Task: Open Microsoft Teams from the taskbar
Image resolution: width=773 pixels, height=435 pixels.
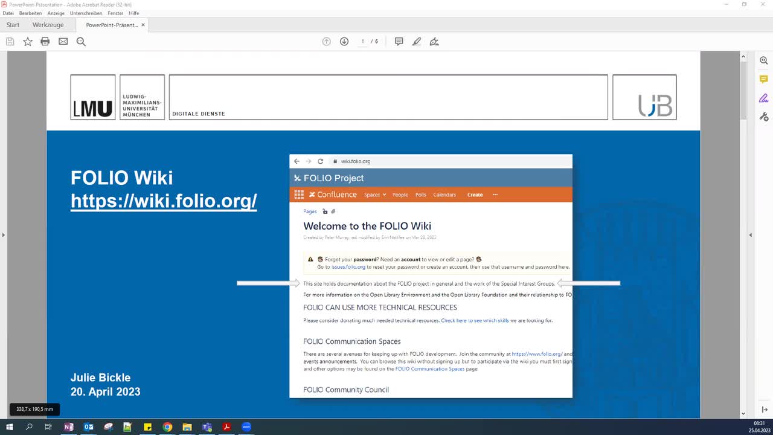Action: coord(207,427)
